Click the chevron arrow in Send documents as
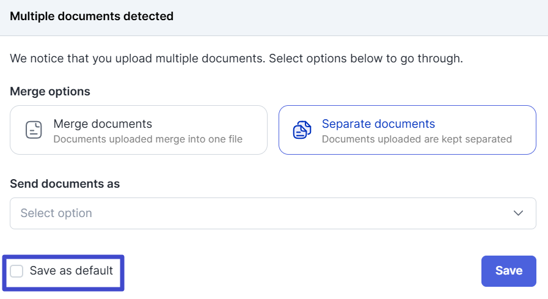548x299 pixels. pos(518,213)
